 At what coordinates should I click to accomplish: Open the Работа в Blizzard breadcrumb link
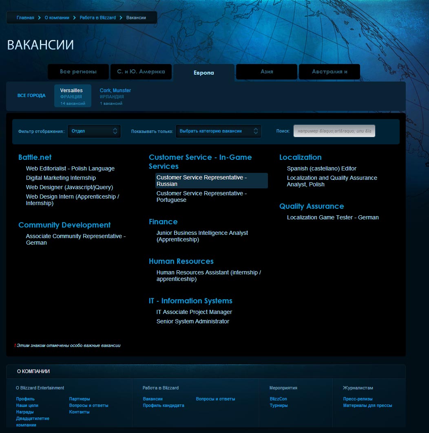[x=98, y=18]
